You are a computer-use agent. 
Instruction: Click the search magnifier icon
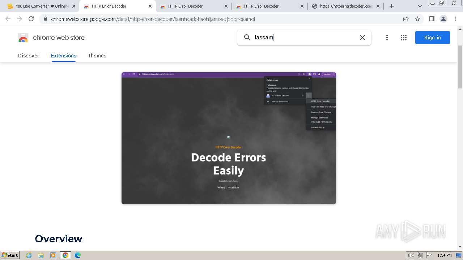[x=247, y=38]
